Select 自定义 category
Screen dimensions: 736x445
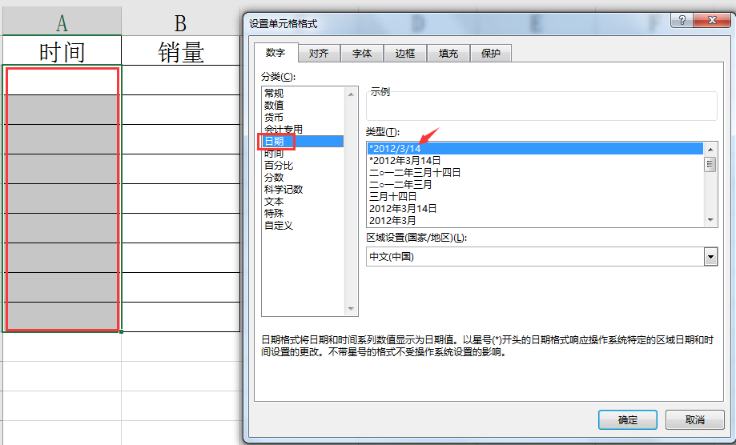(x=304, y=226)
